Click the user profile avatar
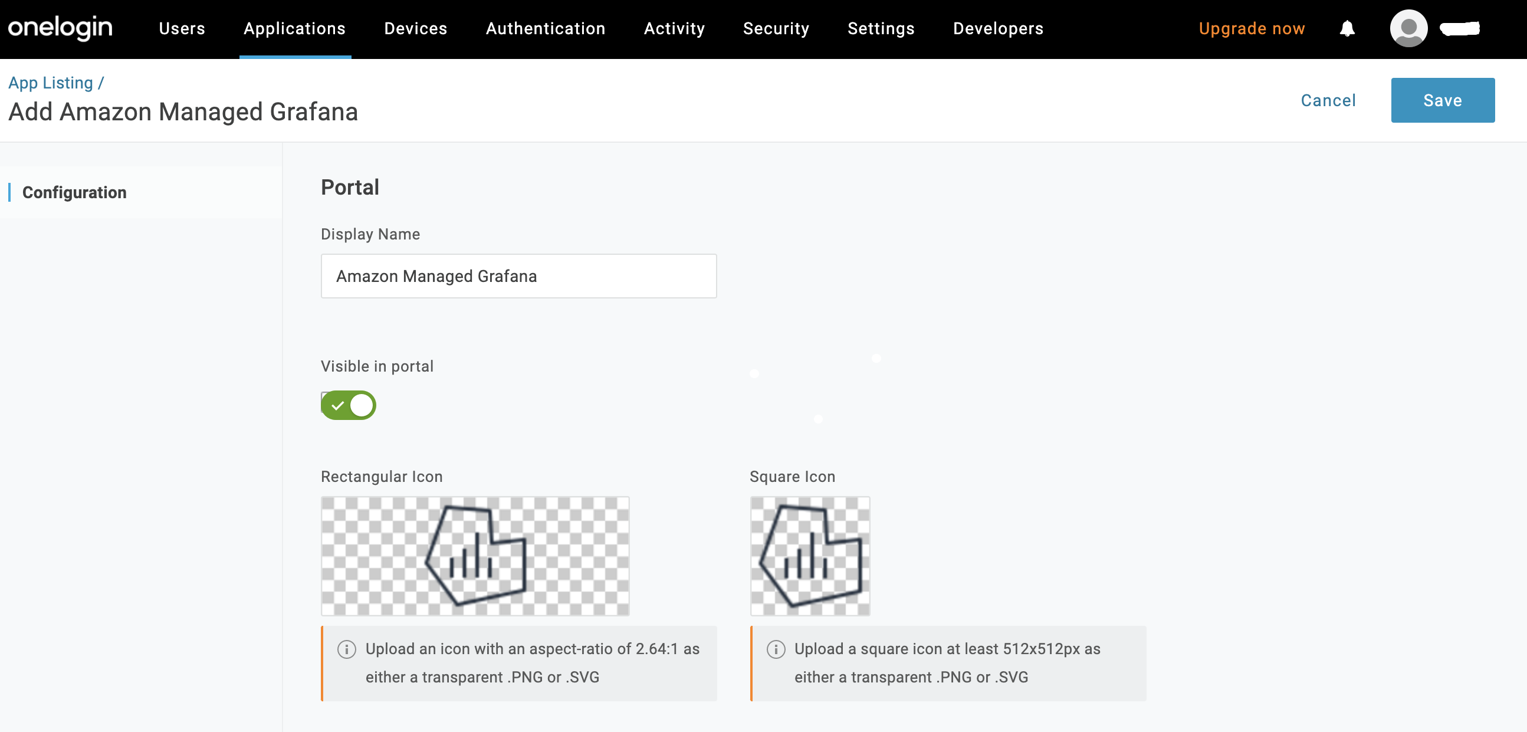The height and width of the screenshot is (732, 1527). tap(1408, 28)
